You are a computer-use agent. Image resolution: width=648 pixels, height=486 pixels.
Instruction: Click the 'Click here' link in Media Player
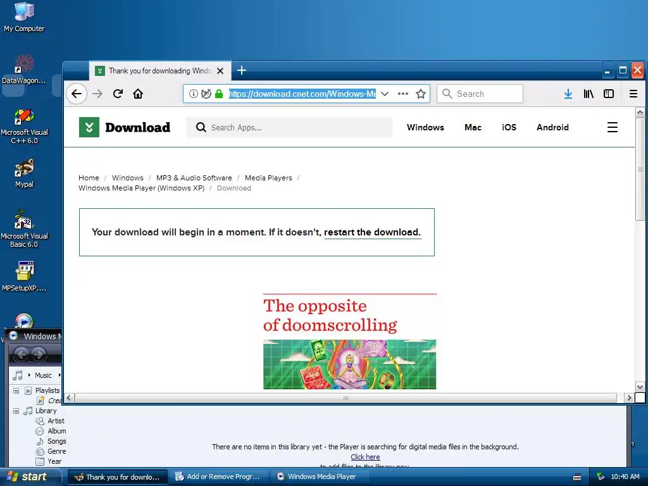(365, 457)
